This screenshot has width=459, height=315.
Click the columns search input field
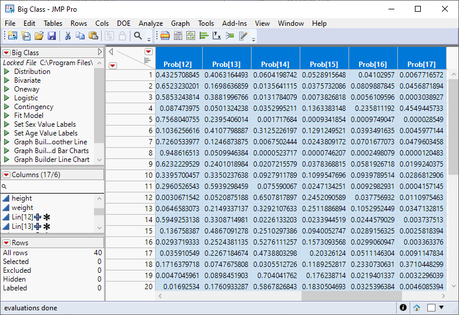pos(53,186)
